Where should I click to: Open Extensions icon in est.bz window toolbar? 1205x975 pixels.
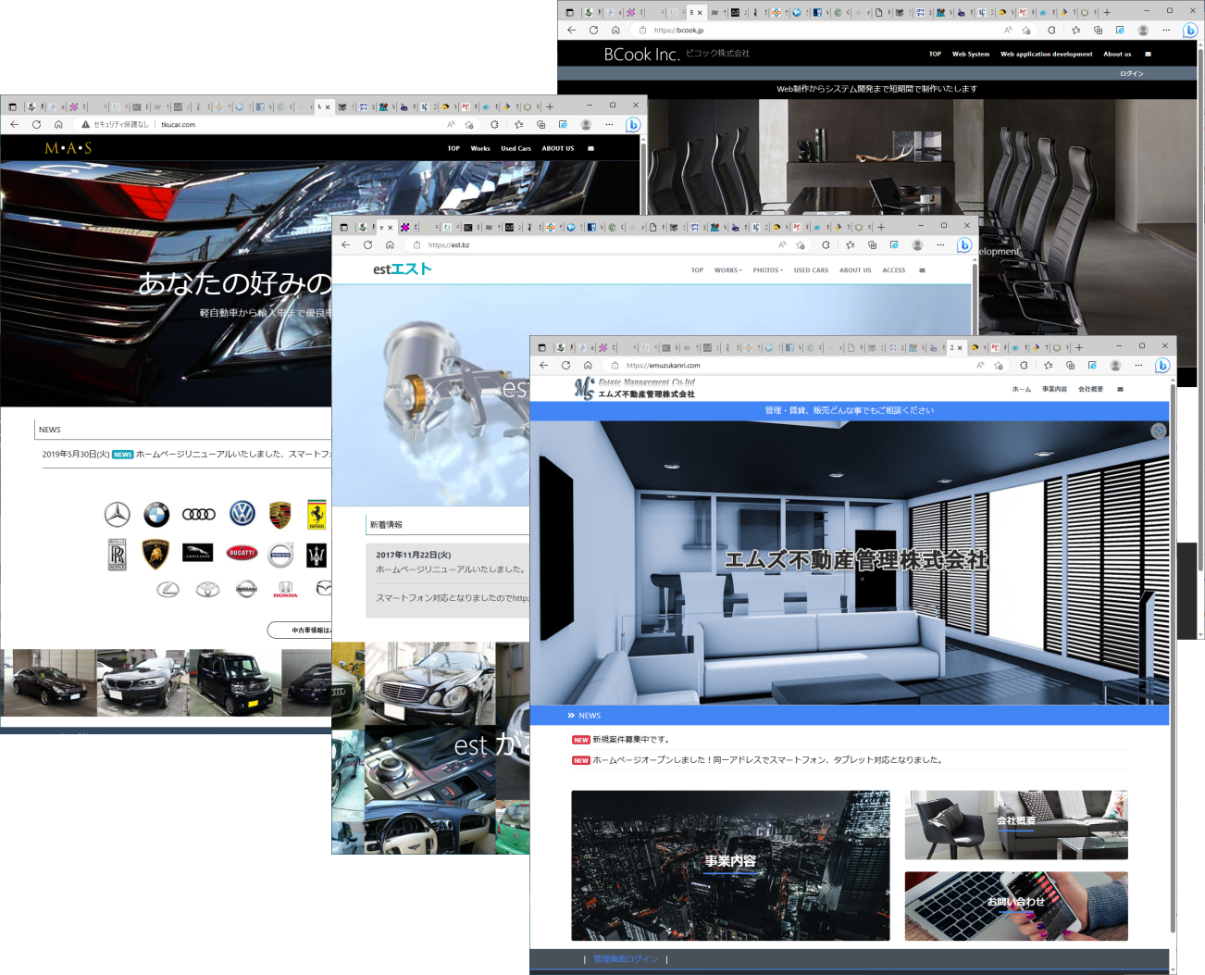826,244
